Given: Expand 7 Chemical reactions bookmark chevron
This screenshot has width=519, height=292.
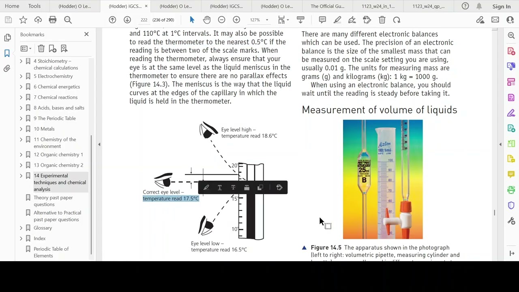Looking at the screenshot, I should [21, 97].
